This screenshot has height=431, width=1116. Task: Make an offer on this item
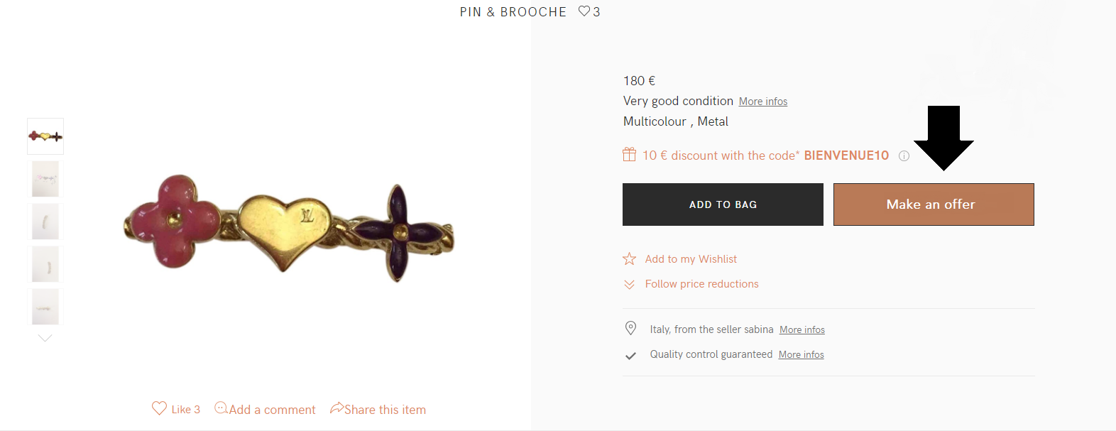[x=934, y=204]
